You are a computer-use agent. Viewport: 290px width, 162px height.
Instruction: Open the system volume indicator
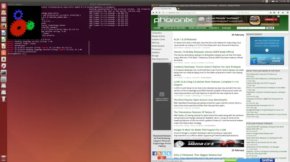click(277, 1)
